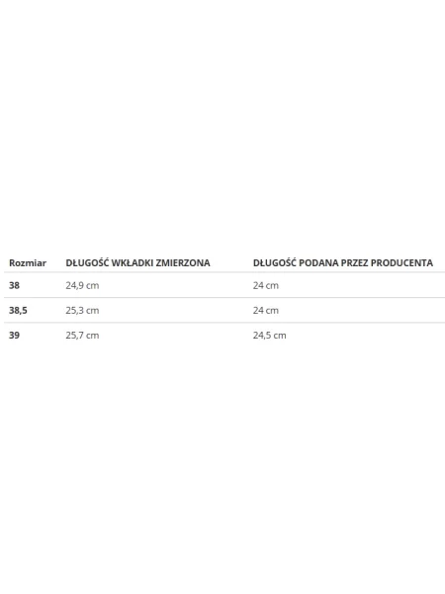
Task: Click manufacturer length 24 cm for size 38
Action: pos(266,285)
